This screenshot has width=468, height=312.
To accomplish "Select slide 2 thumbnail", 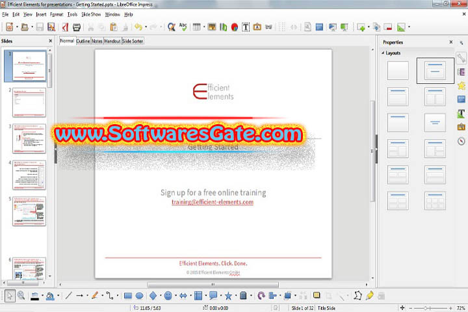I will [x=29, y=103].
